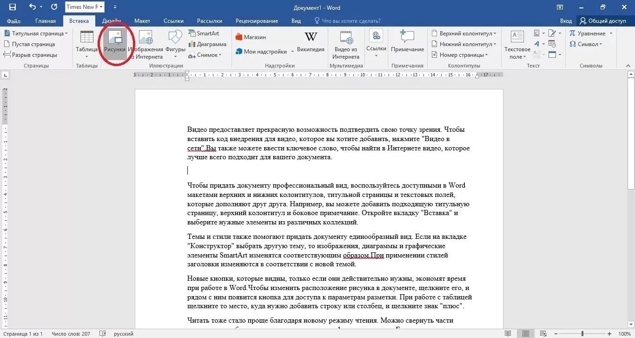Switch to the Макет tab
This screenshot has height=338, width=635.
pyautogui.click(x=142, y=21)
